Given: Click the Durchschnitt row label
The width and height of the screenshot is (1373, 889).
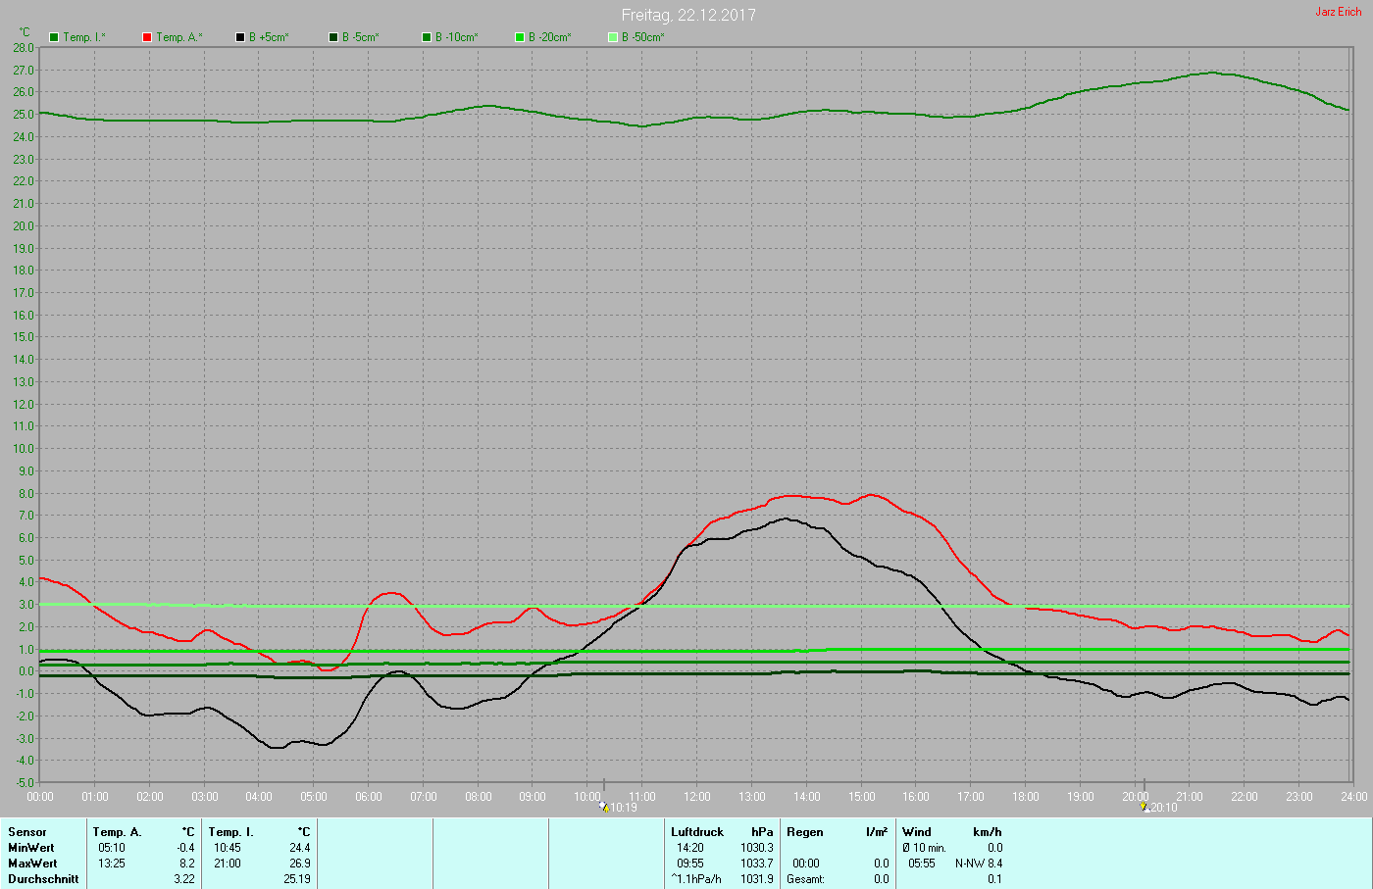Looking at the screenshot, I should pos(43,879).
